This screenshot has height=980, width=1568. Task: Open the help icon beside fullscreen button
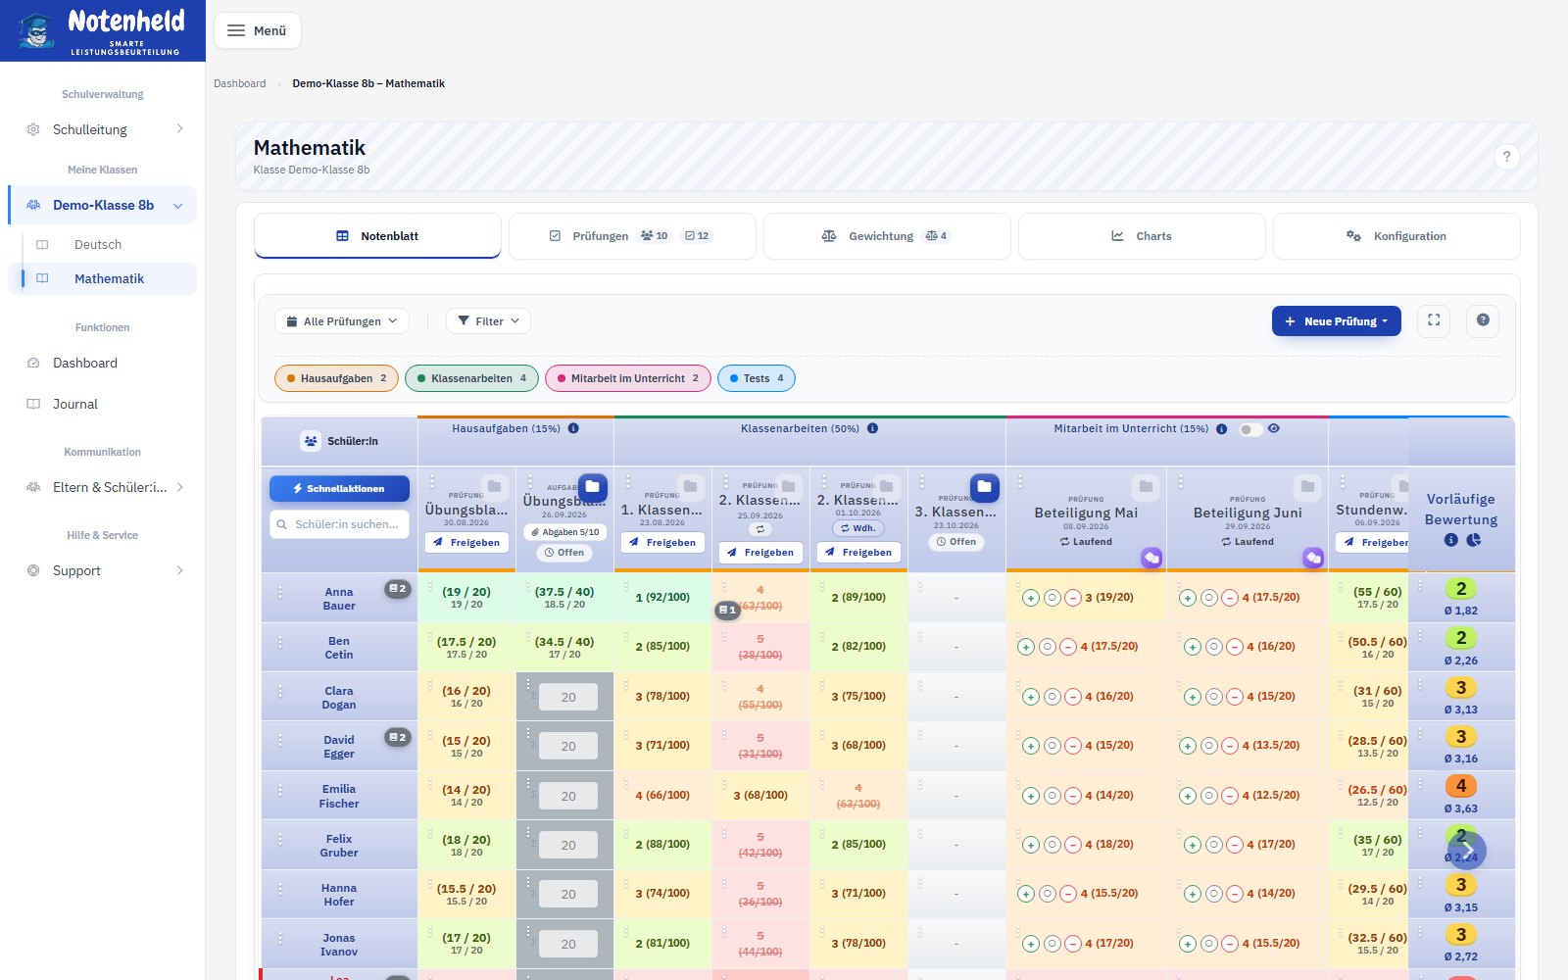1483,320
